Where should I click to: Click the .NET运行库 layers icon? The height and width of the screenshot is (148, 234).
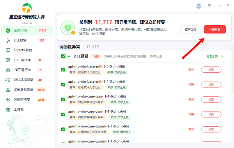[x=8, y=70]
